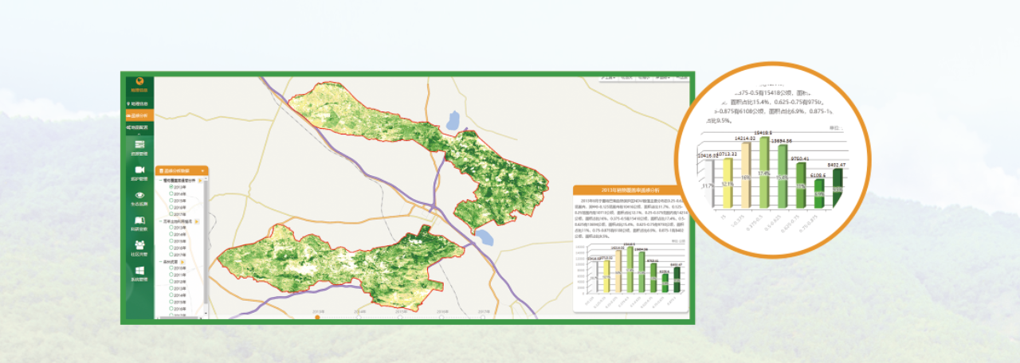The width and height of the screenshot is (1020, 363).
Task: Open the sidebar item with the location pin icon
Action: [138, 103]
